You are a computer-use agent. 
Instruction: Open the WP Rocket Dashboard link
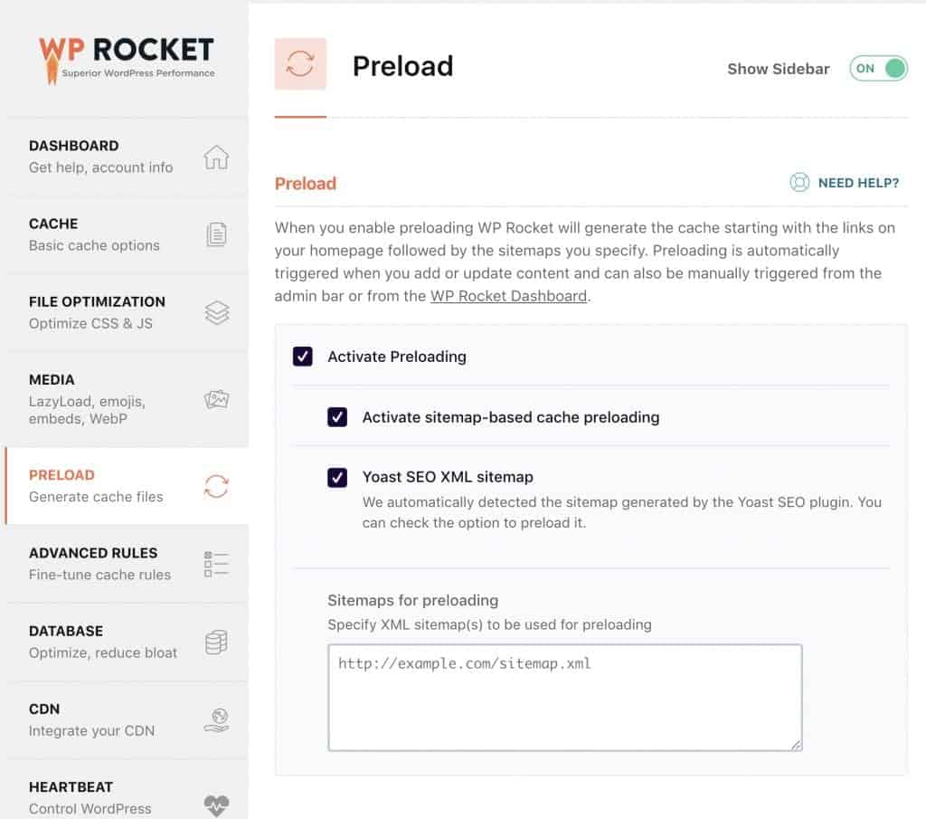click(x=508, y=296)
